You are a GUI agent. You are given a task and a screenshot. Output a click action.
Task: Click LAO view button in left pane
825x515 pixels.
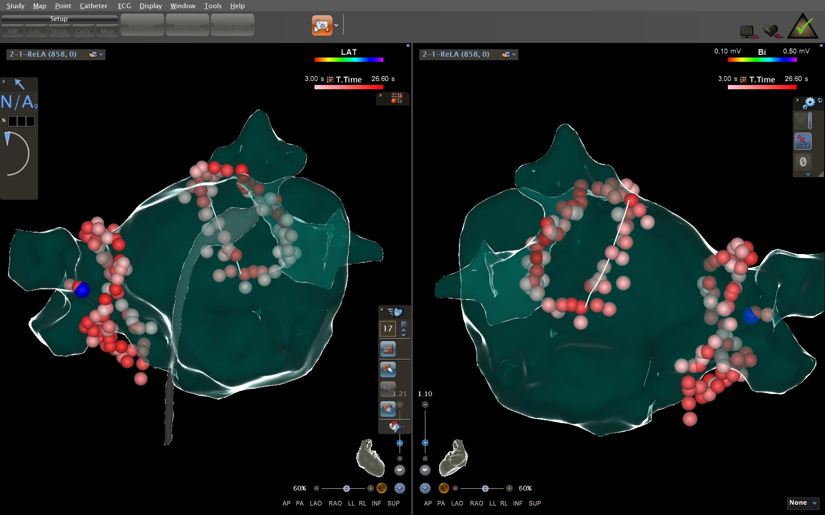[315, 503]
